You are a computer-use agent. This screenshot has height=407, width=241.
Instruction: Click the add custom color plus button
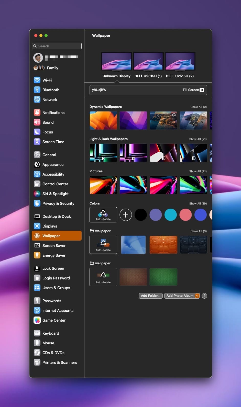coord(126,215)
